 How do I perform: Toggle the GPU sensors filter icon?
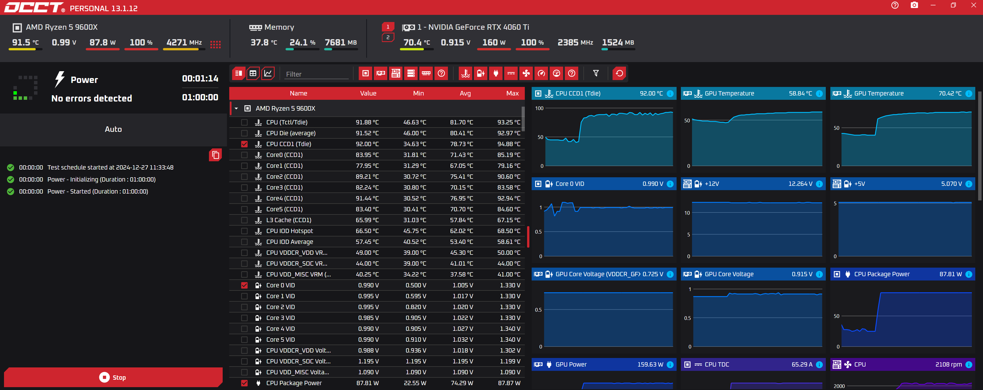click(380, 73)
